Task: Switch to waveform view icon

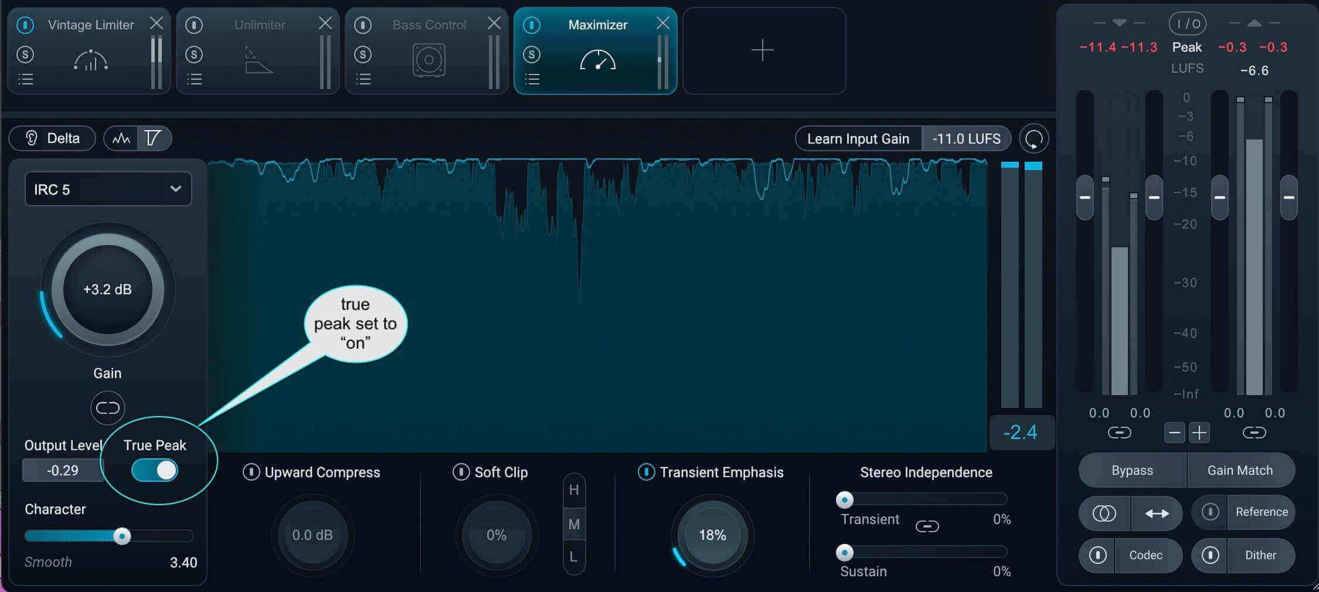Action: pos(121,138)
